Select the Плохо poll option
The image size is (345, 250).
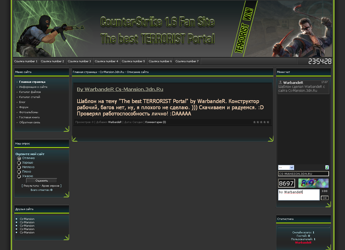point(19,172)
